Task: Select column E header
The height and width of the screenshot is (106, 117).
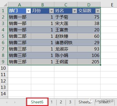Action: (x=112, y=5)
